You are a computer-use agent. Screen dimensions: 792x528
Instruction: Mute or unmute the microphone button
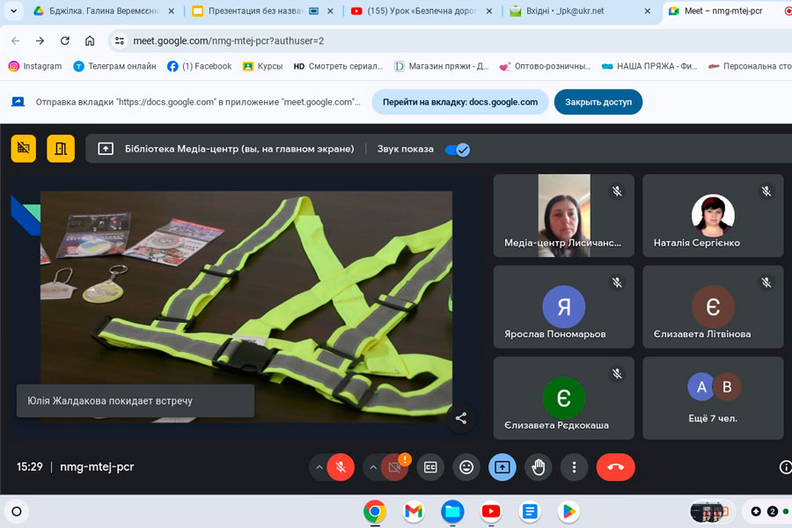(341, 467)
